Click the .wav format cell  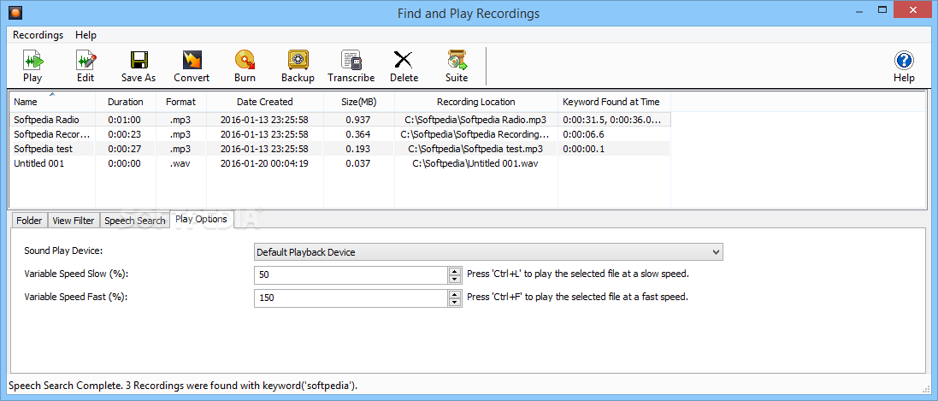(x=180, y=163)
